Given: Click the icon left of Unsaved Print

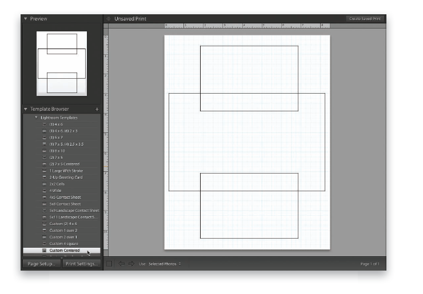Looking at the screenshot, I should [x=109, y=19].
